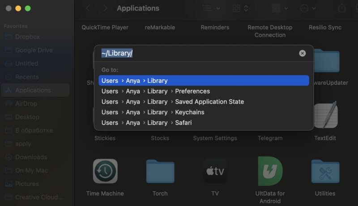Image resolution: width=358 pixels, height=206 pixels.
Task: Go forward with the Finder forward arrow
Action: point(105,8)
